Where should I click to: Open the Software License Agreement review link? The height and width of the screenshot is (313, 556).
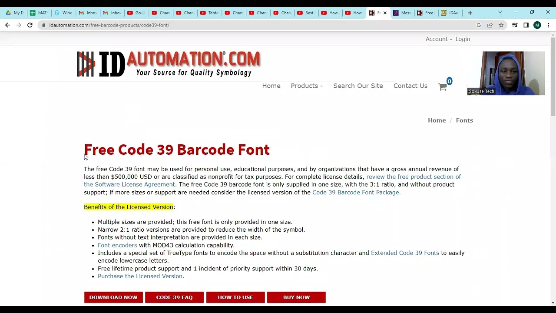pos(272,180)
